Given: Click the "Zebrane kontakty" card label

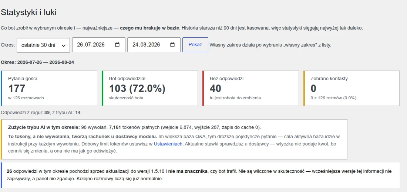Looking at the screenshot, I should point(329,79).
